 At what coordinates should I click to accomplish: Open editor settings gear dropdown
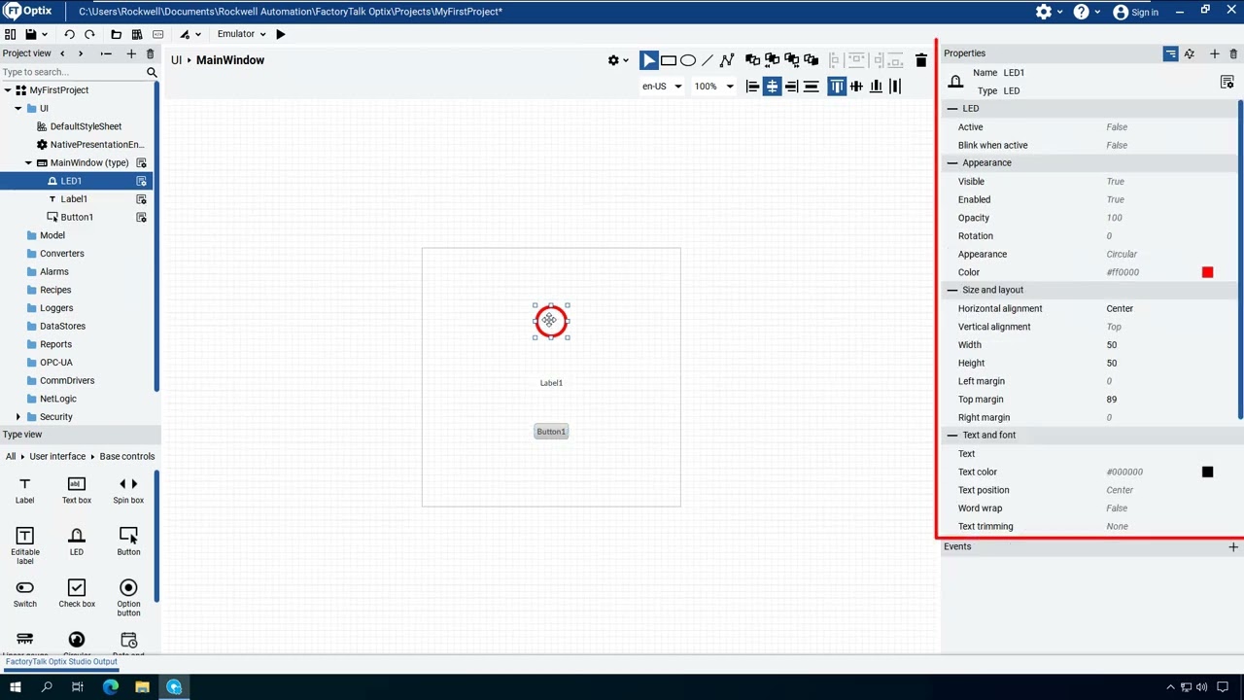[x=618, y=60]
